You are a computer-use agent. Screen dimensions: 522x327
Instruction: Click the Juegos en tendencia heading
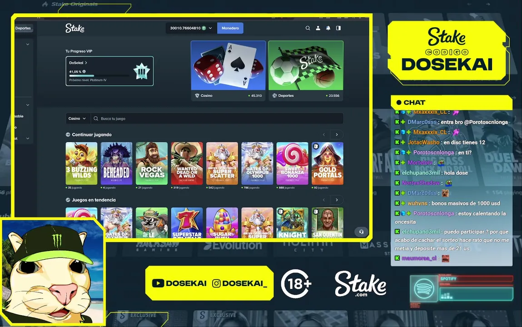[94, 200]
